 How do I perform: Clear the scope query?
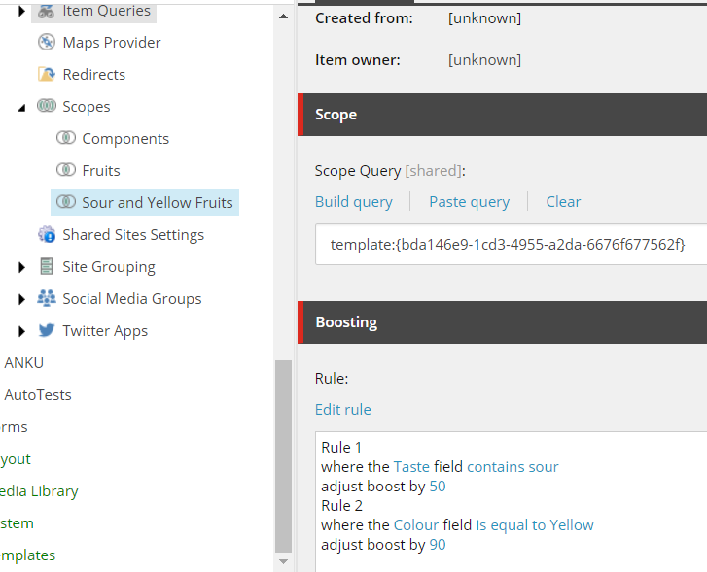tap(563, 201)
